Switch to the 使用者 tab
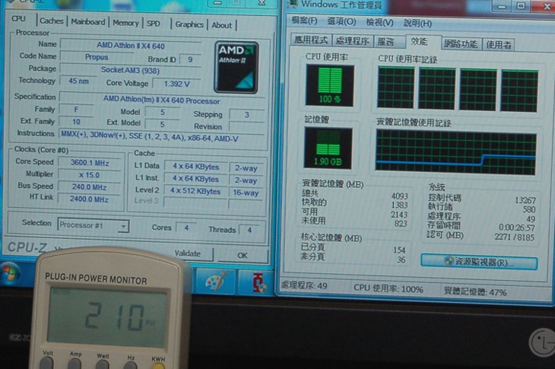This screenshot has height=369, width=555. (499, 45)
